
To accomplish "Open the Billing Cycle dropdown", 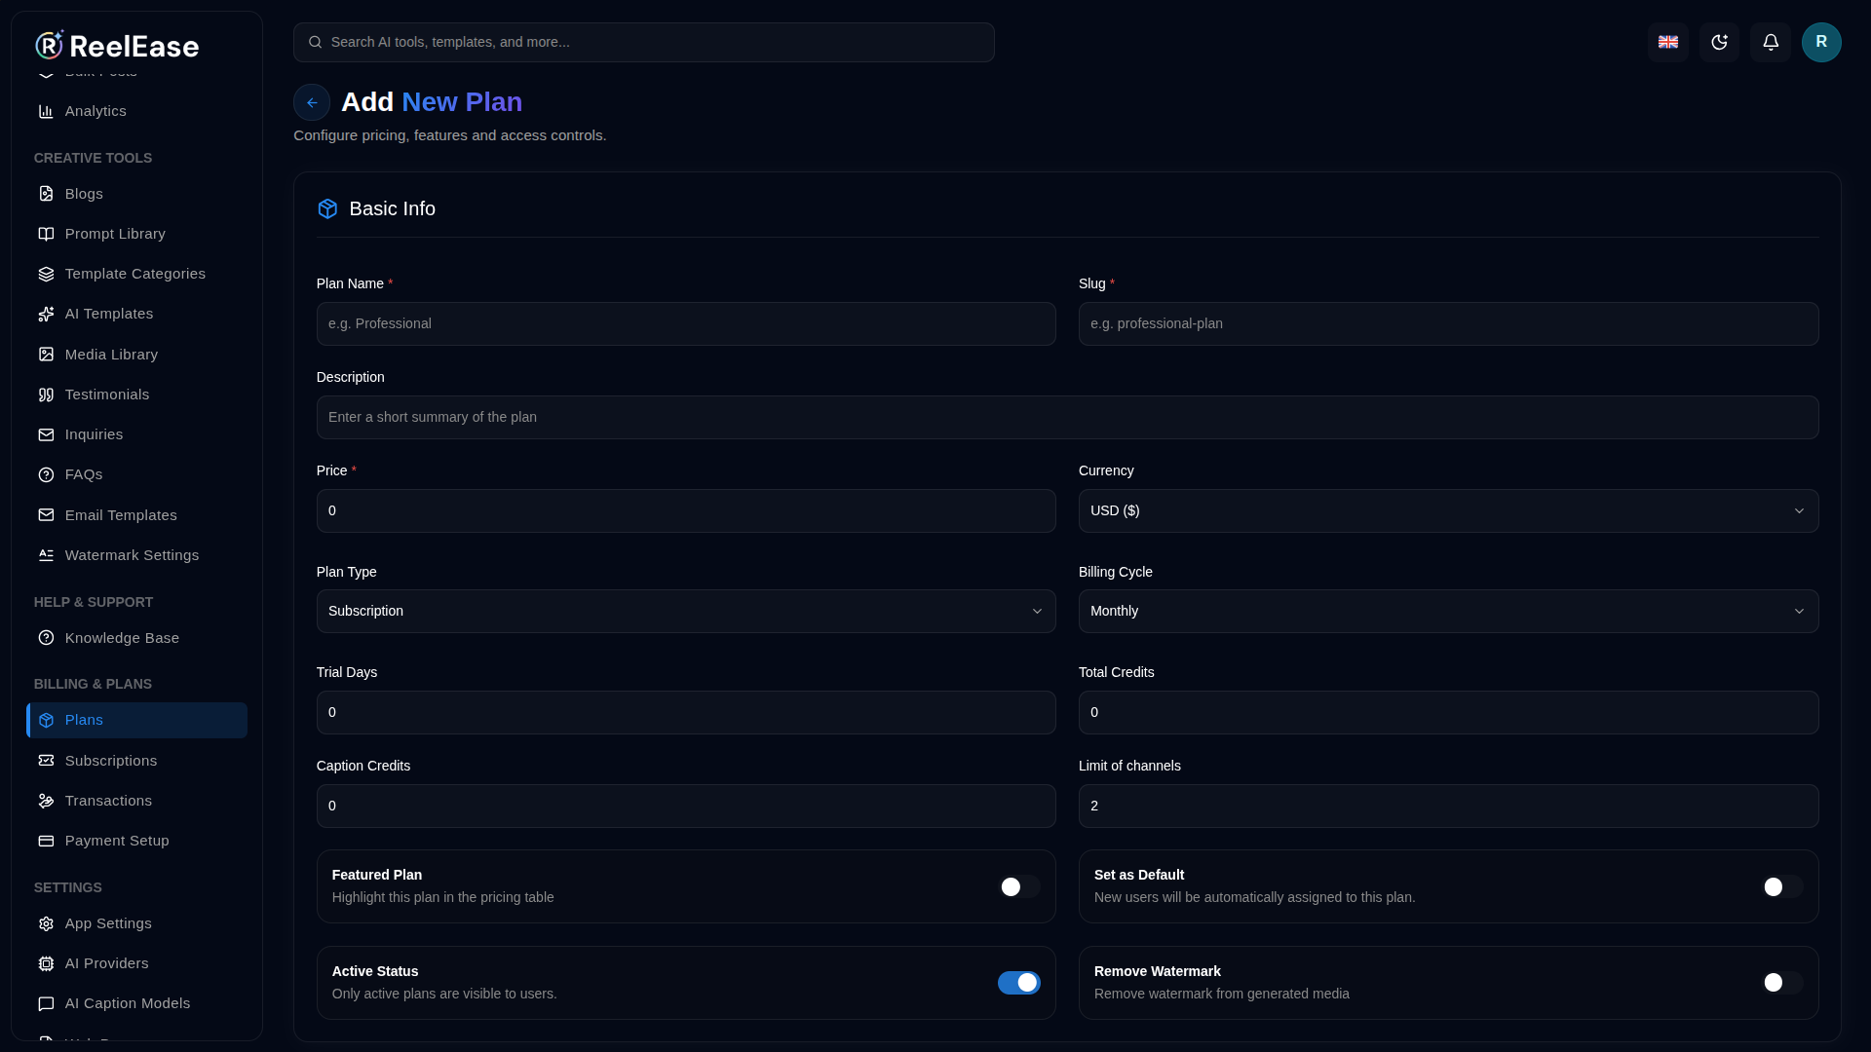I will pyautogui.click(x=1448, y=611).
